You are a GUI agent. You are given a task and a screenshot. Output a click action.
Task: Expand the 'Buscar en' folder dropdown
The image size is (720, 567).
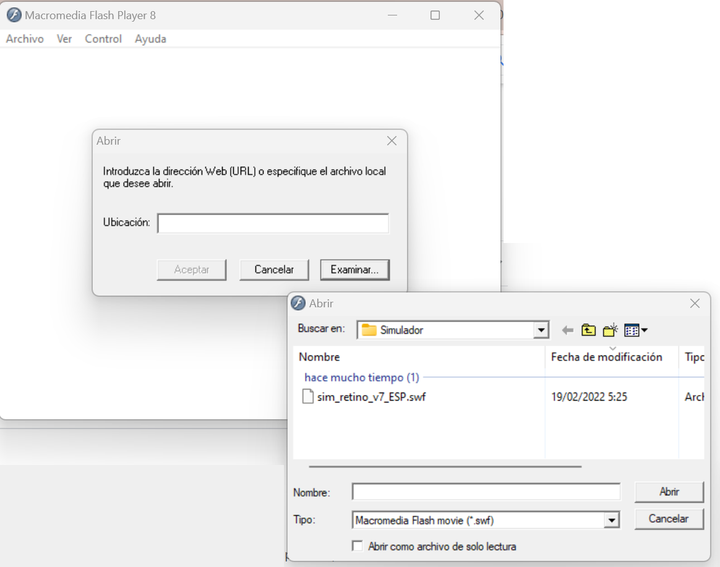542,330
